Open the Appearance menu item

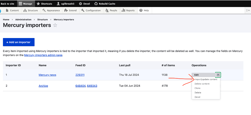[51, 10]
